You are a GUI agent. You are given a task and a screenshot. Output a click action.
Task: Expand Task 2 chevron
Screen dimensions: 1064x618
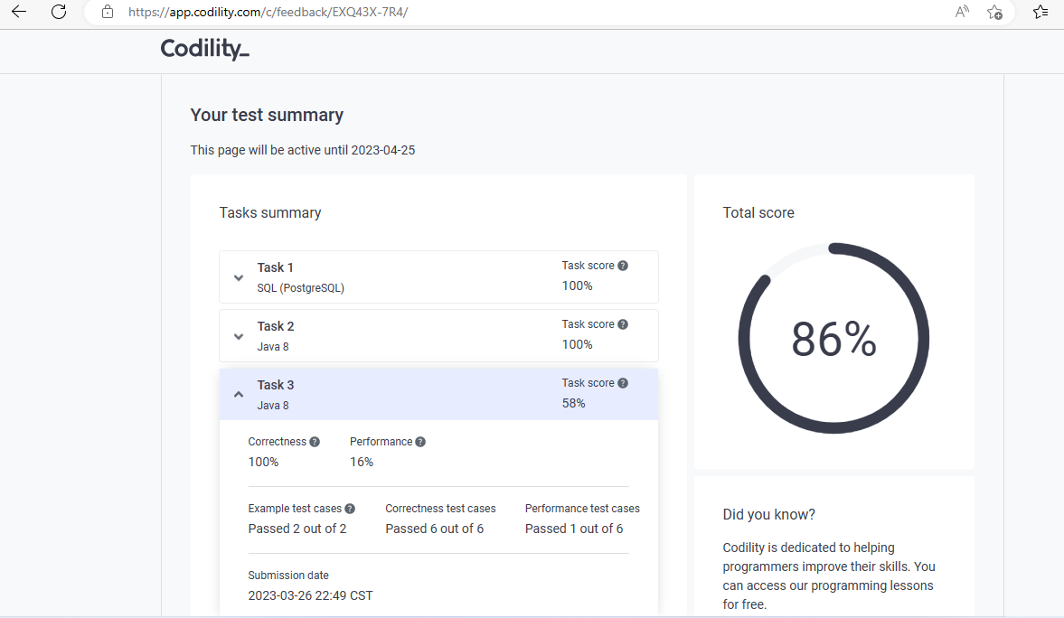[x=239, y=336]
